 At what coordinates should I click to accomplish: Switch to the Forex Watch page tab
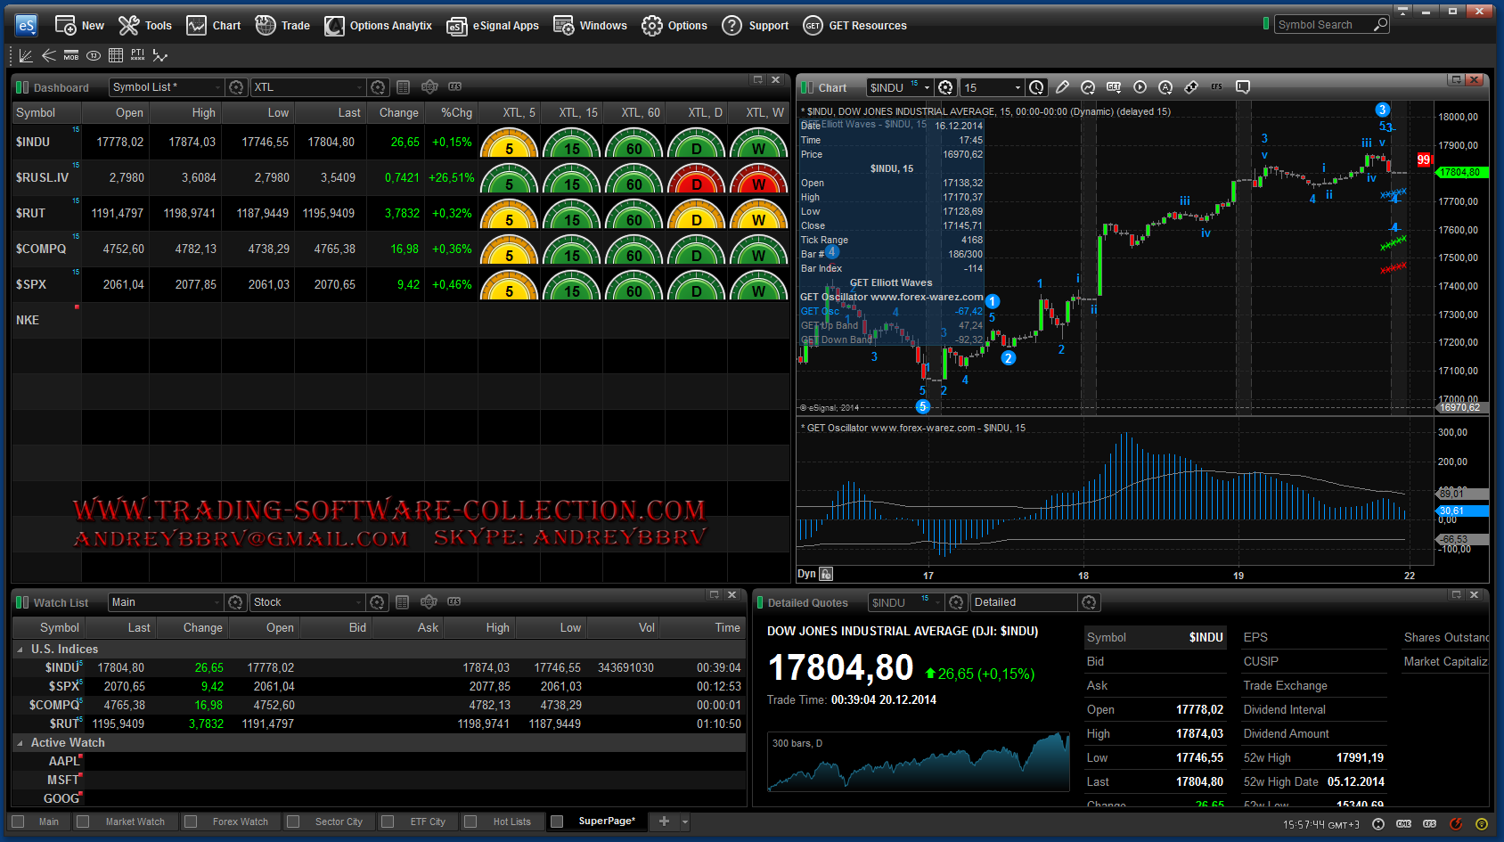point(239,822)
